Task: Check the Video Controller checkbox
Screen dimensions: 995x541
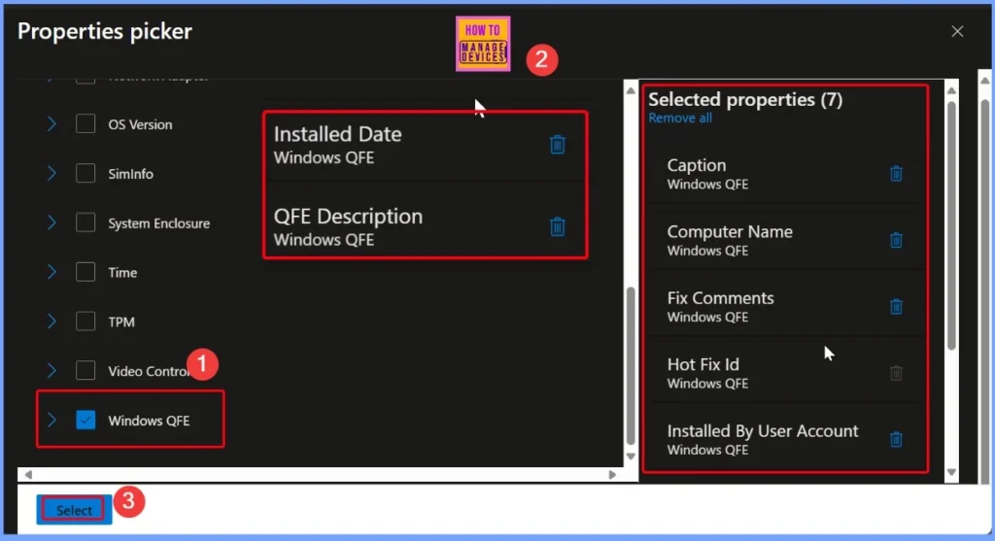Action: [x=86, y=370]
